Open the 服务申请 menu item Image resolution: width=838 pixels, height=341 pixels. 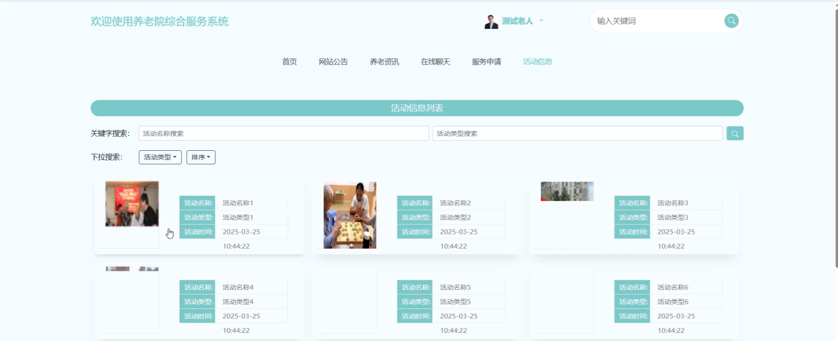click(486, 62)
